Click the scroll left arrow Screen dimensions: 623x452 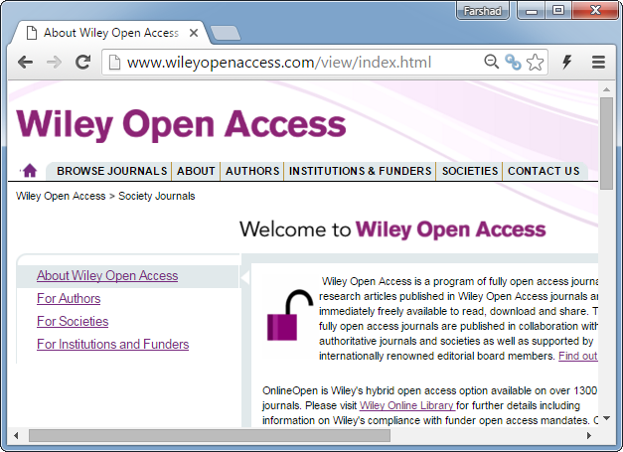point(16,435)
